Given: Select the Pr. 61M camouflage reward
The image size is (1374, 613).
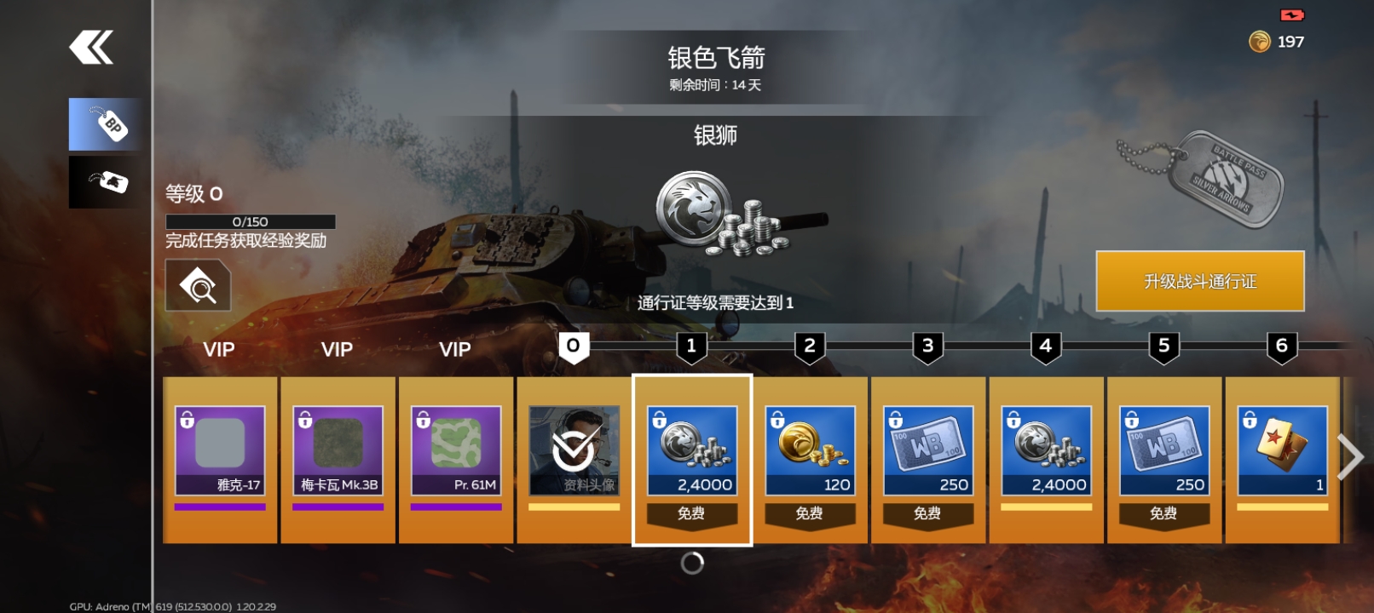Looking at the screenshot, I should coord(456,460).
